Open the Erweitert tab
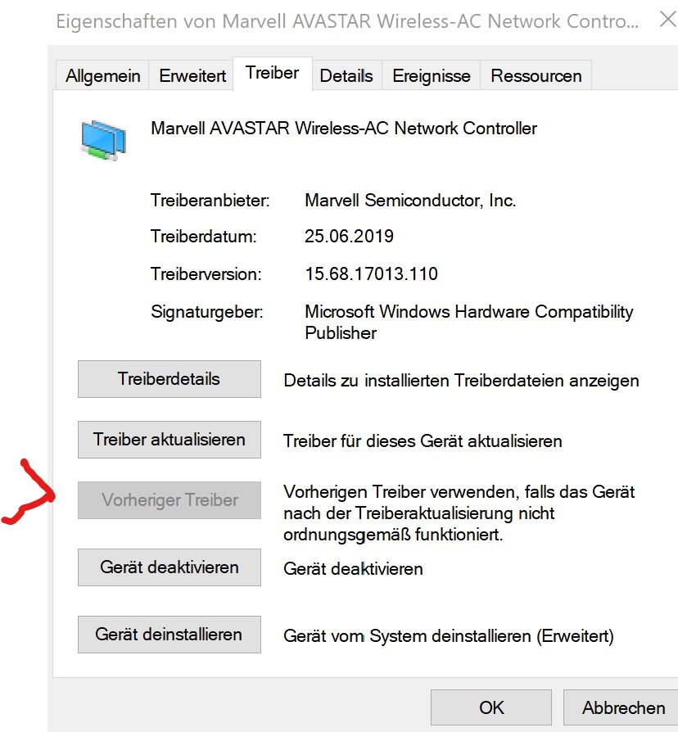This screenshot has width=678, height=732. [x=192, y=75]
